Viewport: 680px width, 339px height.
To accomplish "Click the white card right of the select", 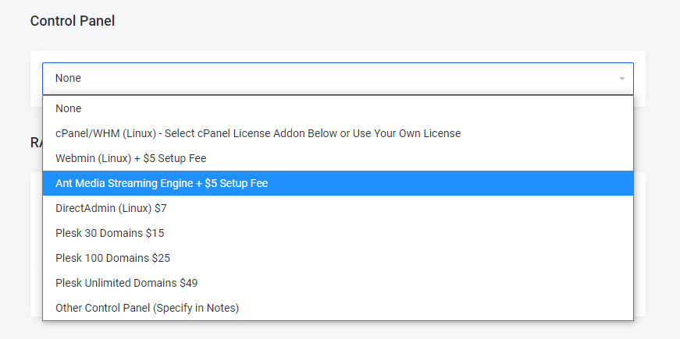I will (x=639, y=79).
